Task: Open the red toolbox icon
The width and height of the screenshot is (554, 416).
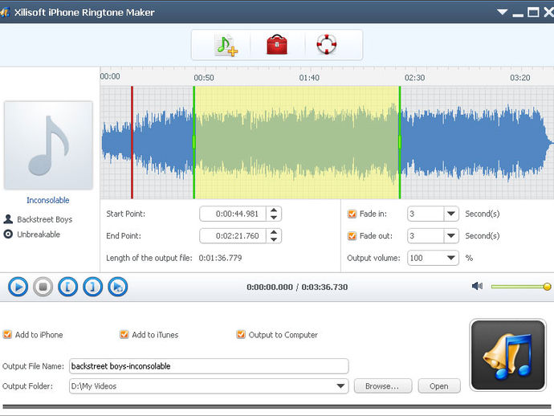Action: click(x=277, y=44)
